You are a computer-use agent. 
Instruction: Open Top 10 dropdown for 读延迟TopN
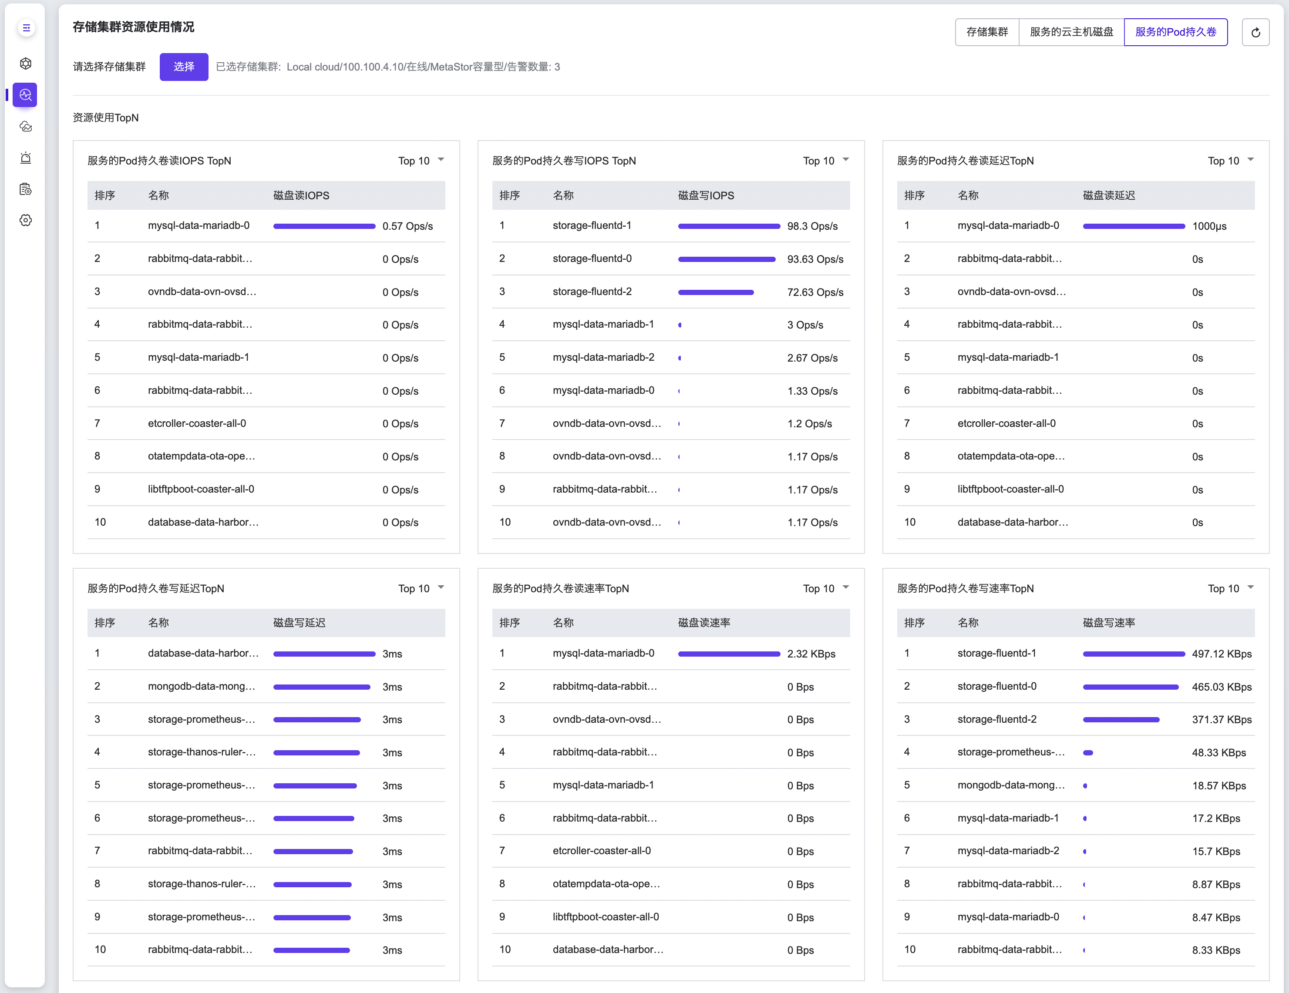pyautogui.click(x=1231, y=161)
